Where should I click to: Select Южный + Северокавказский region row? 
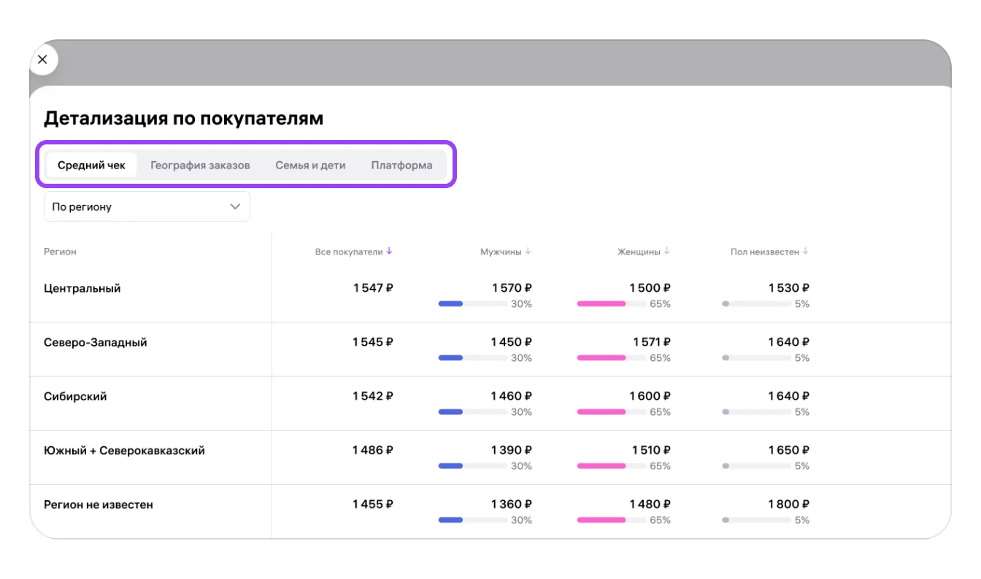pos(124,451)
